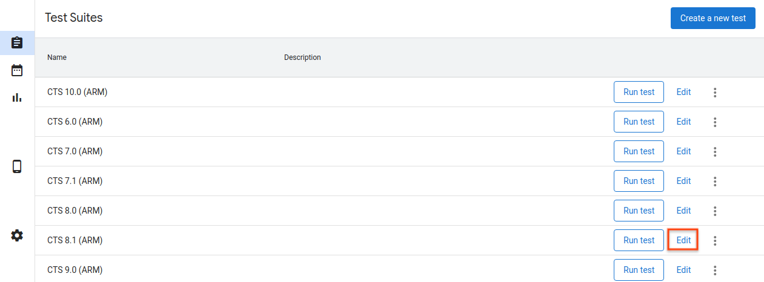Open the bar chart results sidebar icon

[x=17, y=97]
